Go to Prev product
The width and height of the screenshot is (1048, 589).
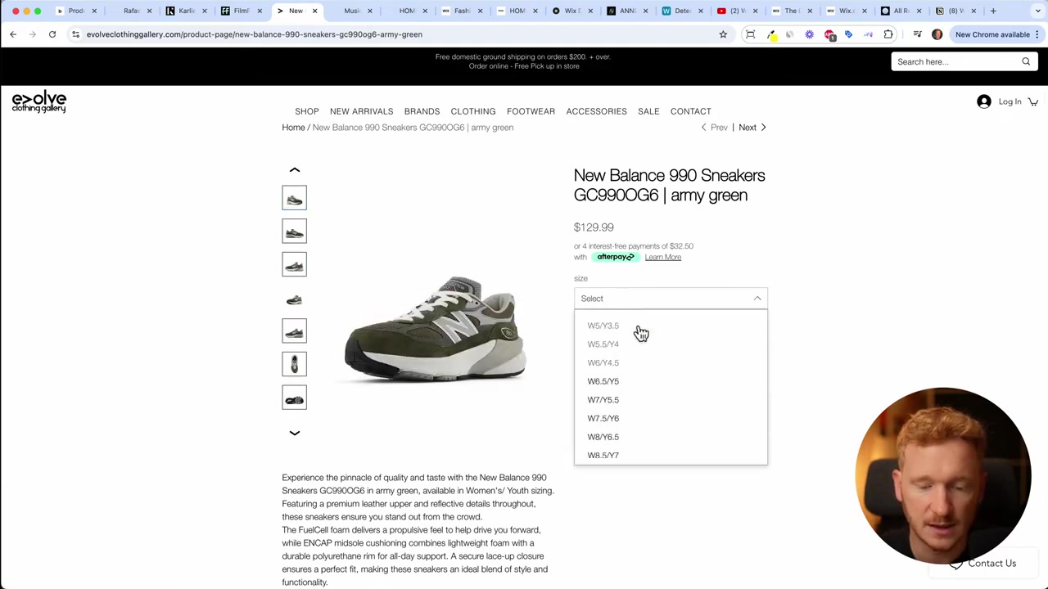714,128
